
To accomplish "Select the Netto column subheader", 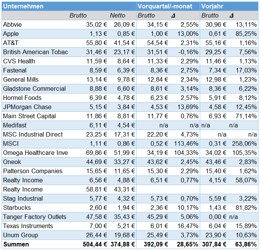I will click(x=117, y=15).
